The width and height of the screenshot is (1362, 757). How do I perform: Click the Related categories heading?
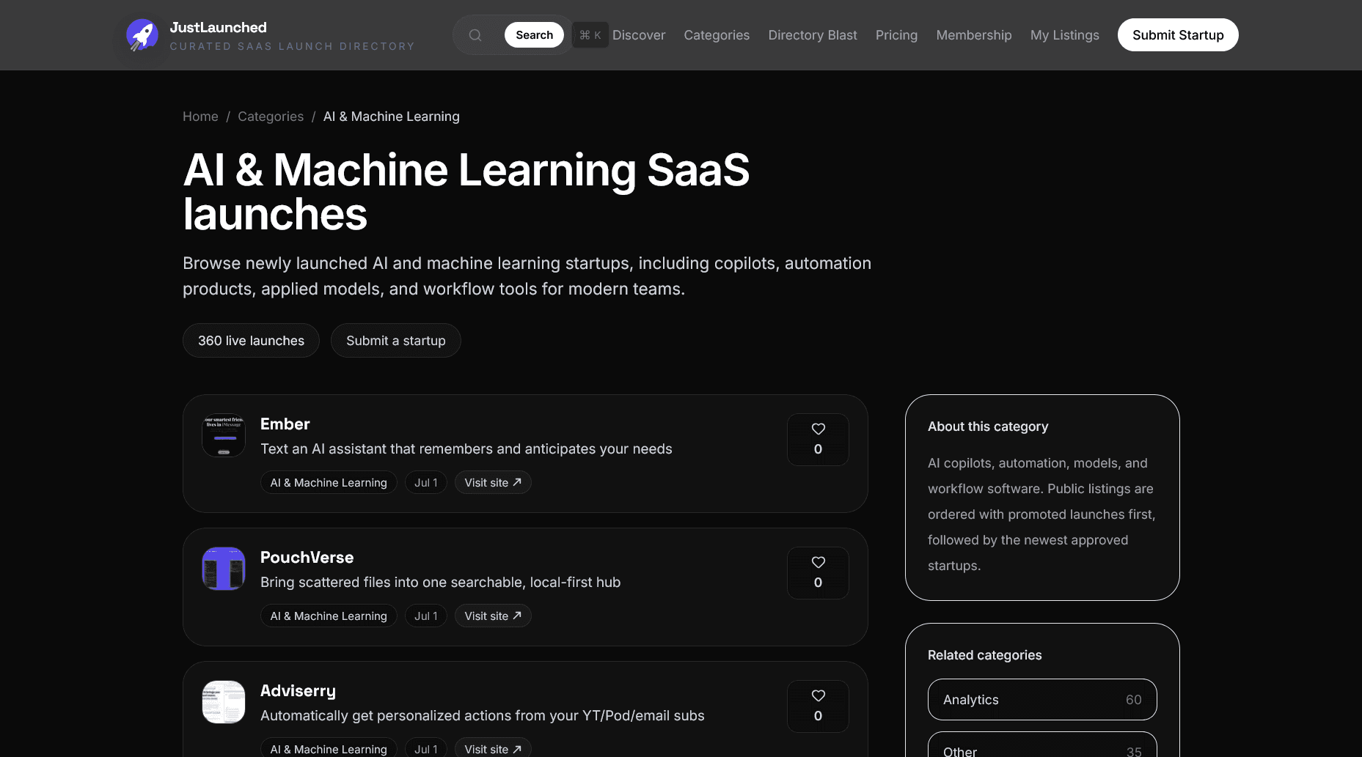pos(984,655)
